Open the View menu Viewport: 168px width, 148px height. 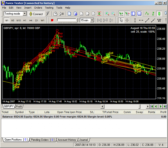(19, 8)
